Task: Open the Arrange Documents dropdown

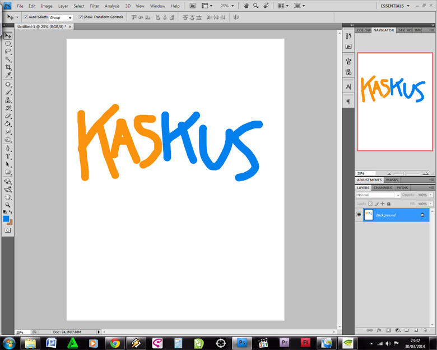Action: point(282,6)
